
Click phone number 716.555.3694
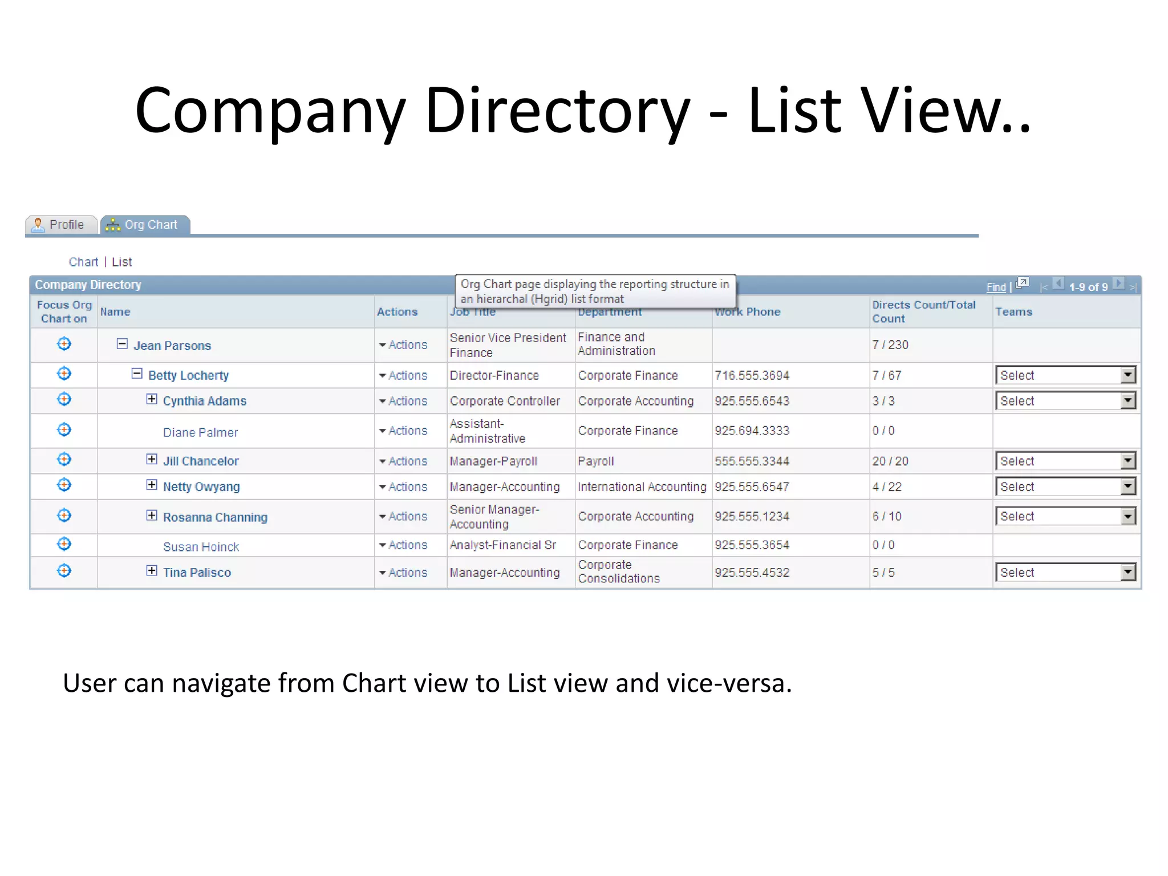[752, 375]
